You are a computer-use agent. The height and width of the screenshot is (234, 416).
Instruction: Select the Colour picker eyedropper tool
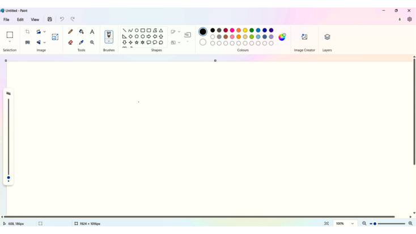pyautogui.click(x=81, y=42)
